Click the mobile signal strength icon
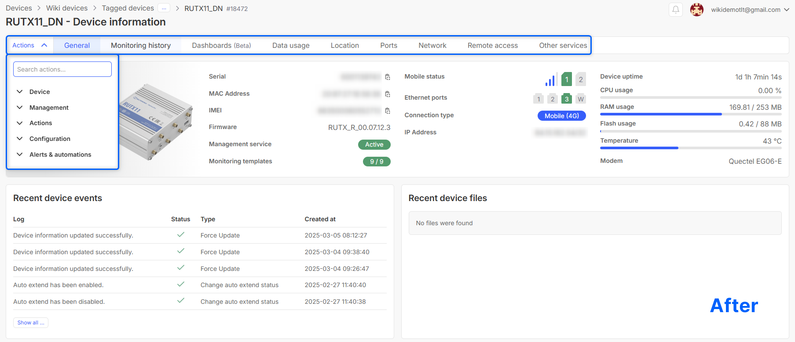This screenshot has height=342, width=795. point(550,79)
